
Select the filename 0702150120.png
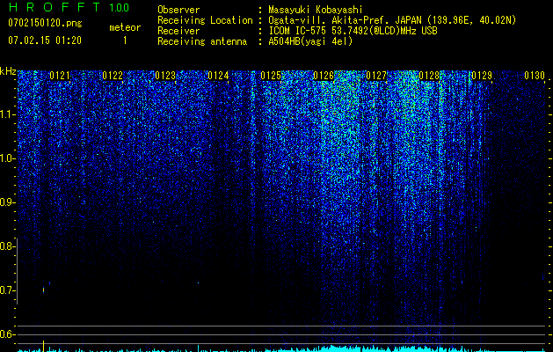point(45,23)
